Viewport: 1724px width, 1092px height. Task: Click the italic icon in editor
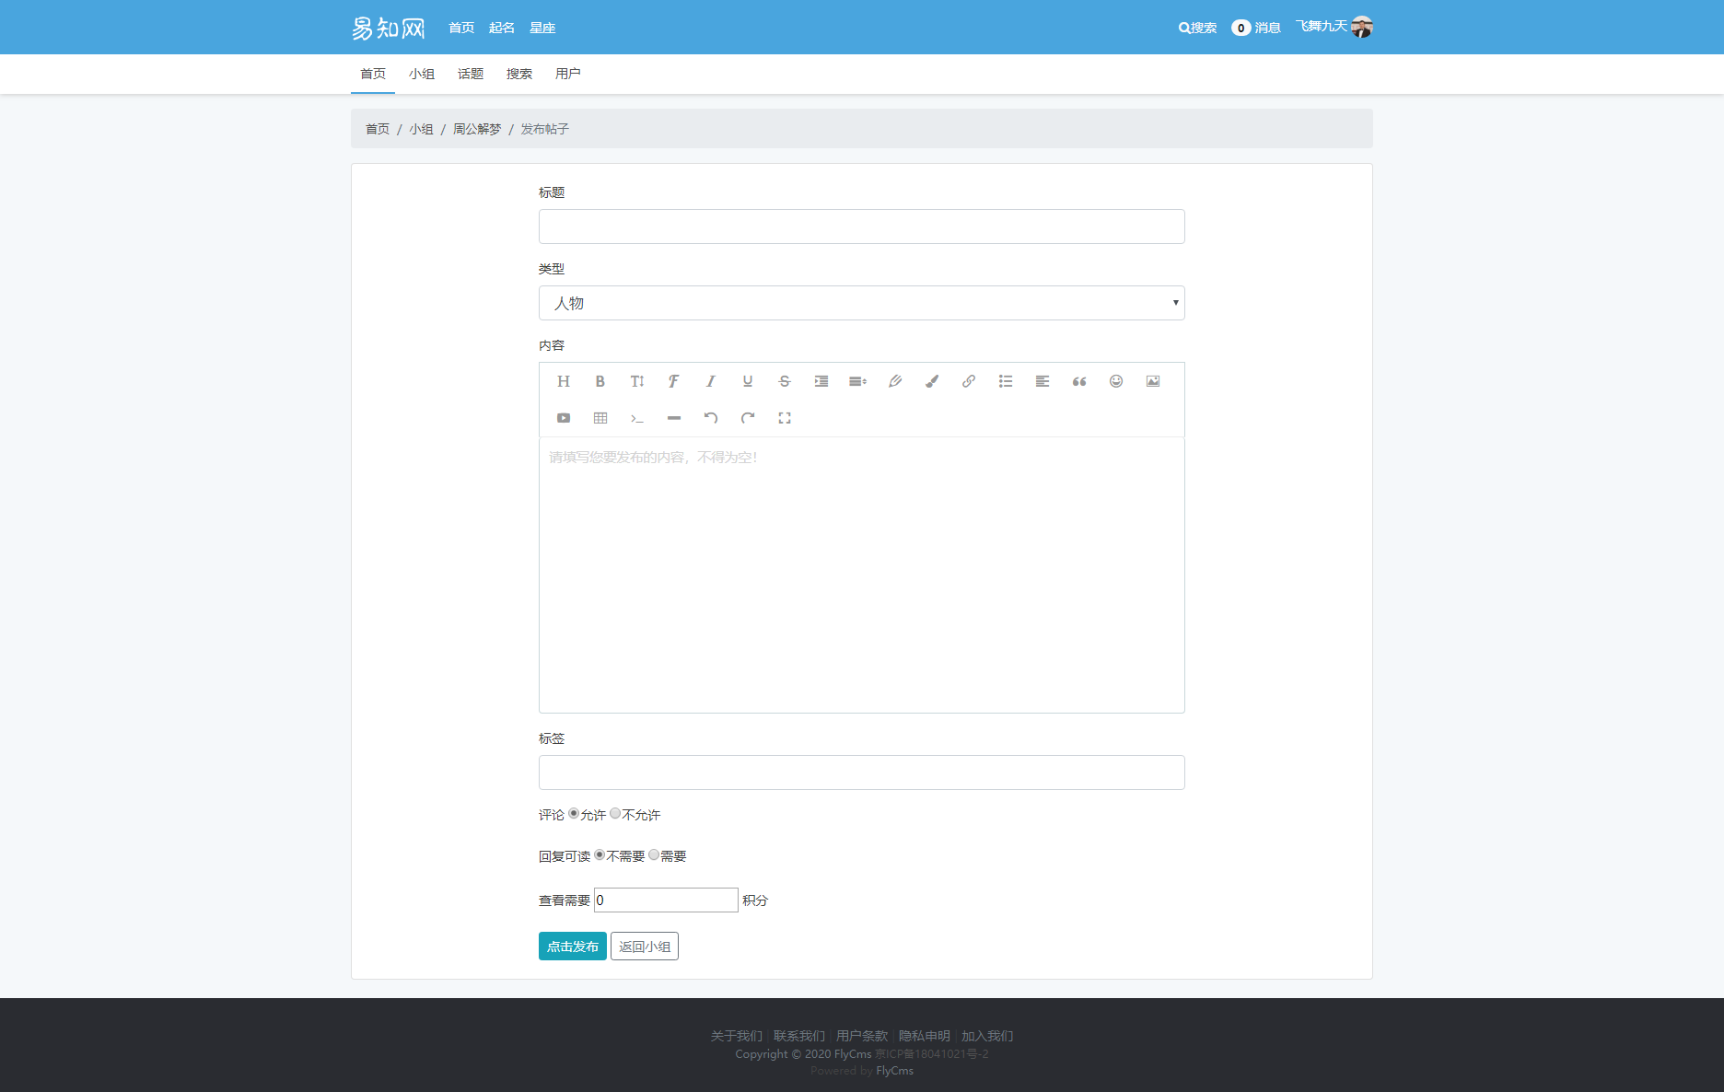coord(710,381)
